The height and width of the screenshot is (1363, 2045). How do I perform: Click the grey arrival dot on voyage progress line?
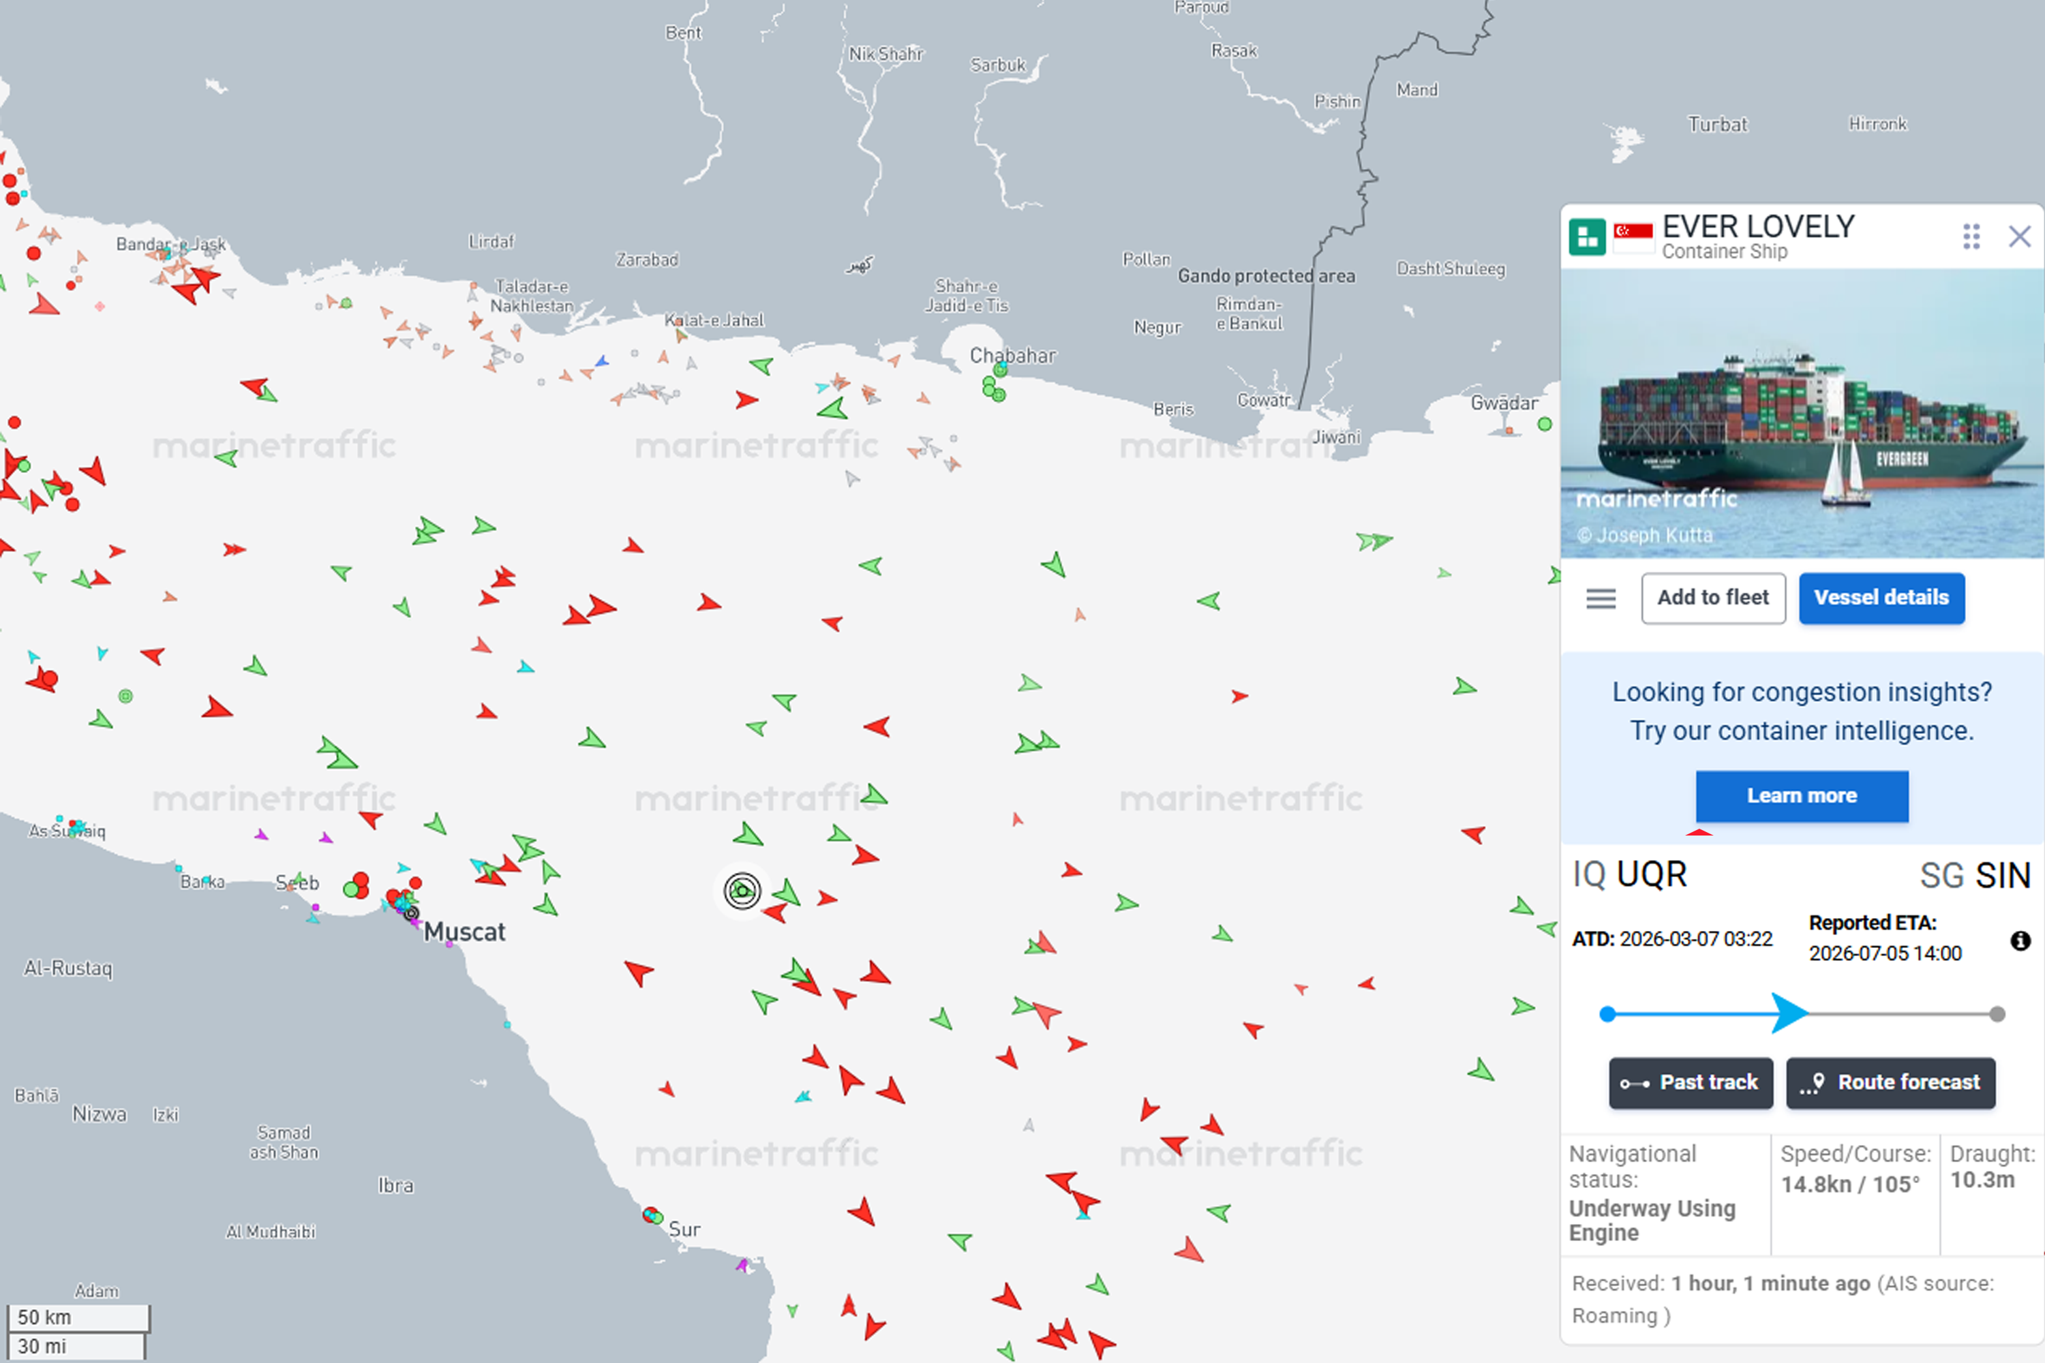[1997, 1013]
